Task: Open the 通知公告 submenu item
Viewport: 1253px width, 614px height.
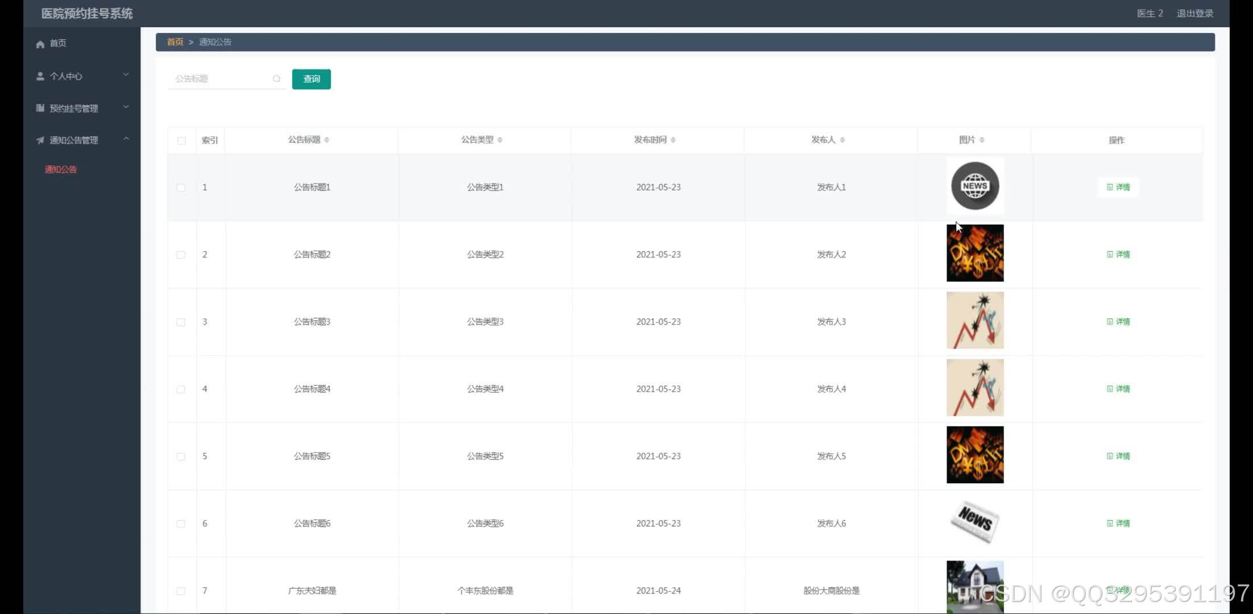Action: click(x=61, y=169)
